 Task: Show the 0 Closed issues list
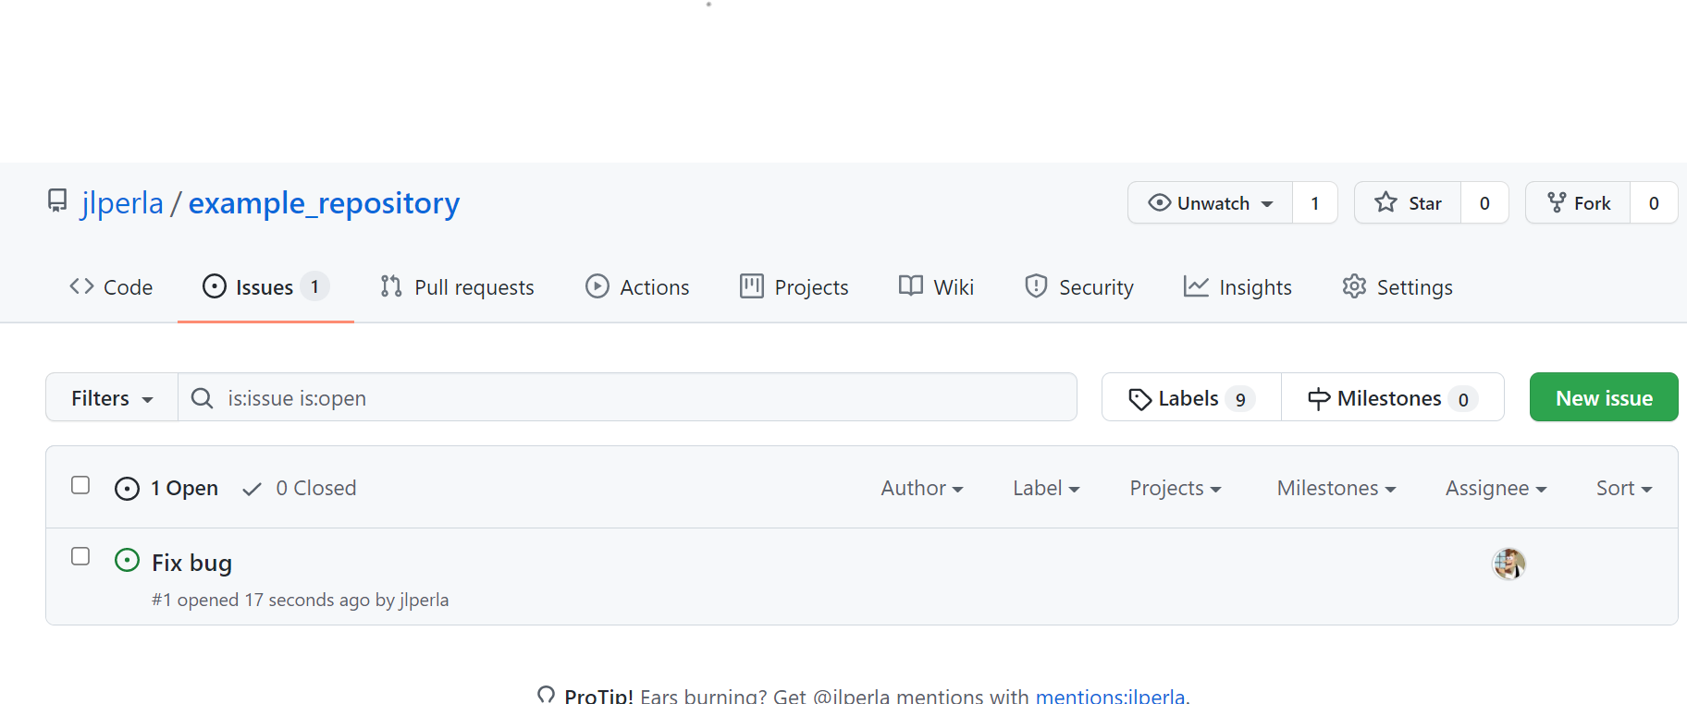click(x=300, y=488)
